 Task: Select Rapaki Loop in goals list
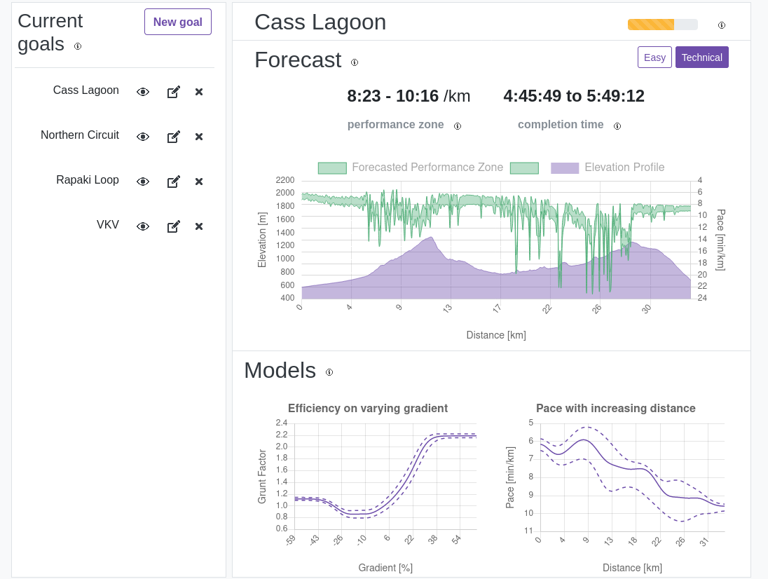(x=88, y=180)
